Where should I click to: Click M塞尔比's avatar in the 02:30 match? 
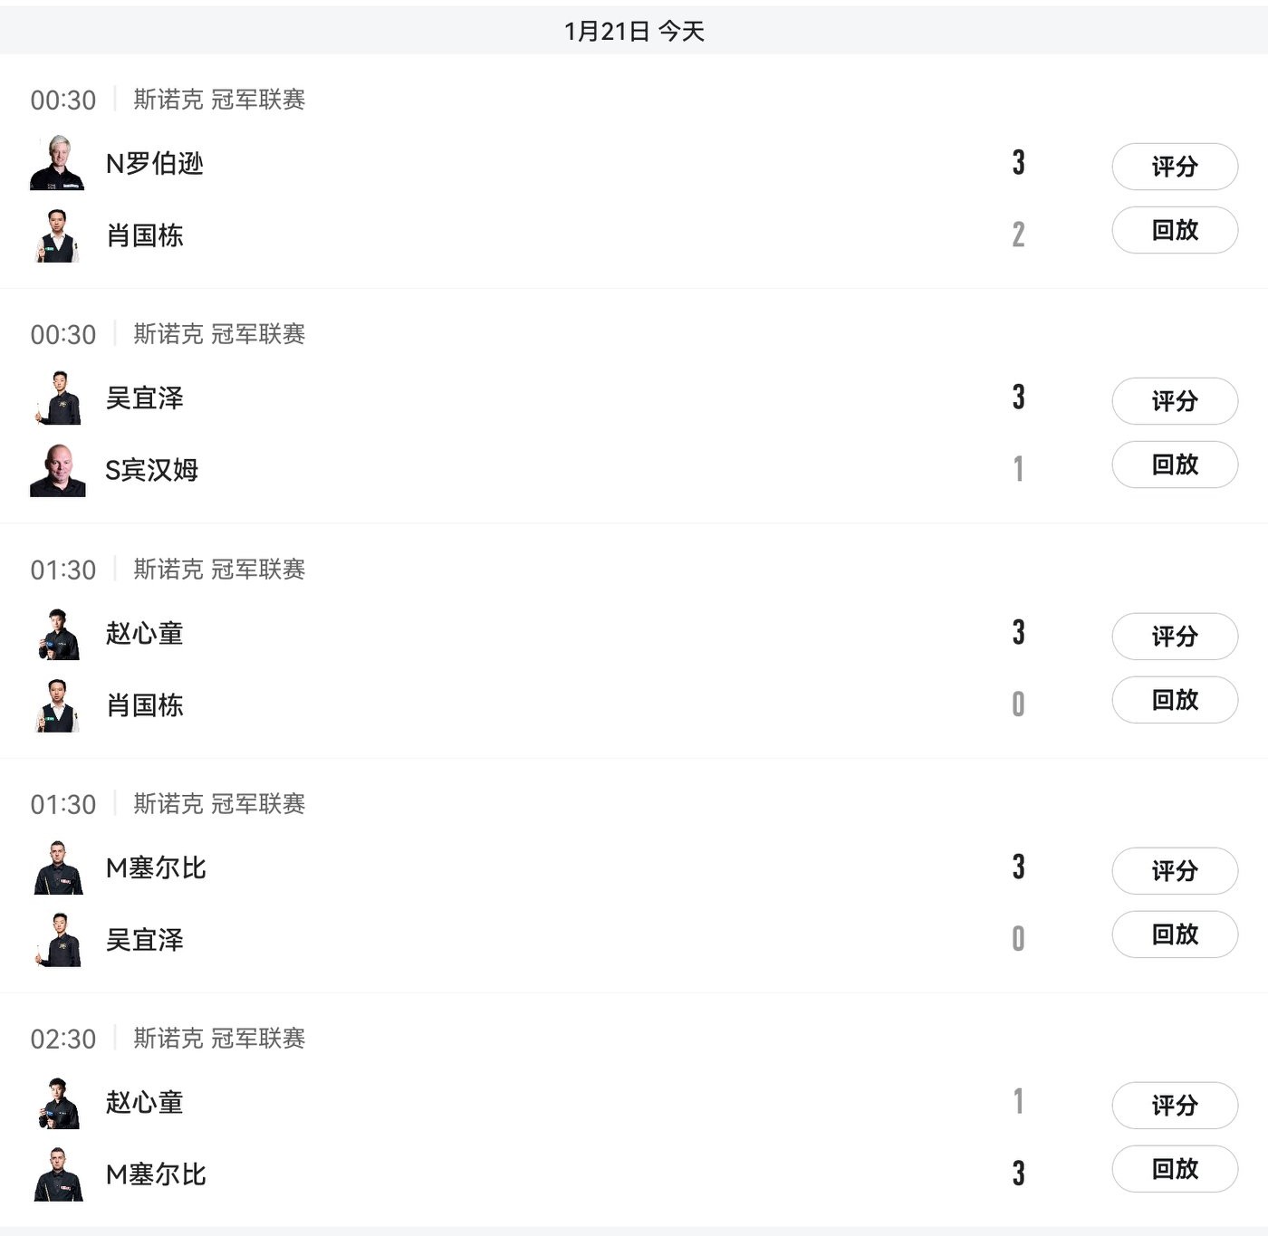point(58,1174)
